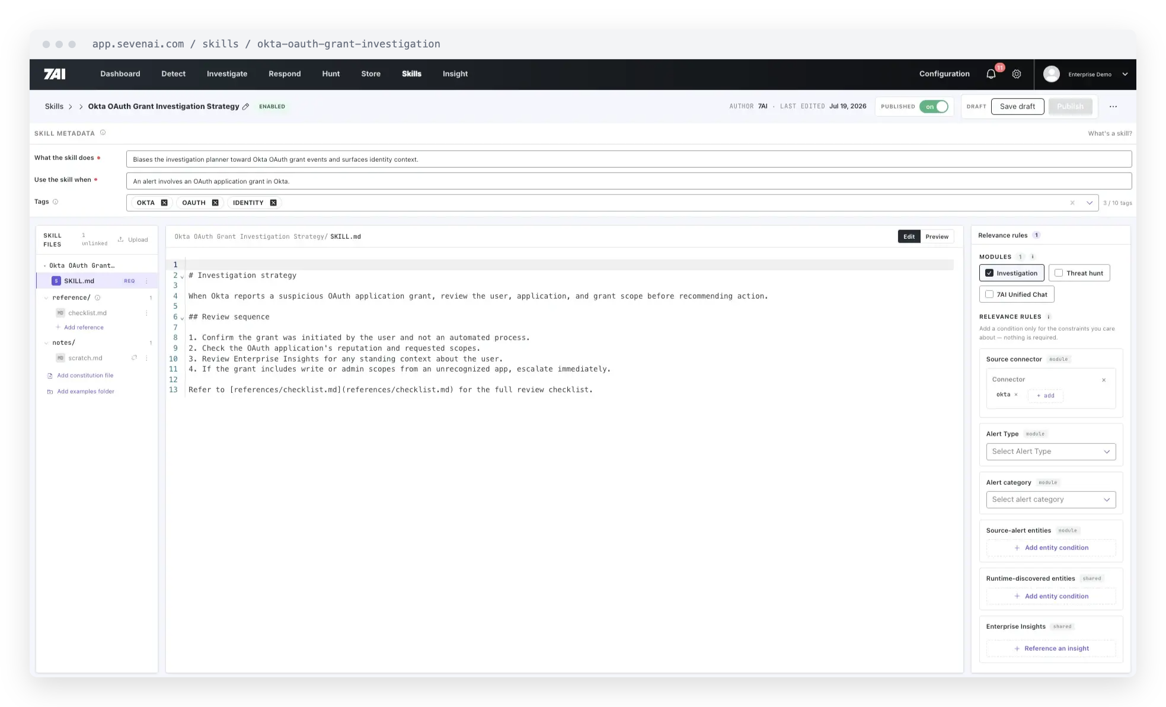
Task: Open the notifications bell
Action: [991, 74]
